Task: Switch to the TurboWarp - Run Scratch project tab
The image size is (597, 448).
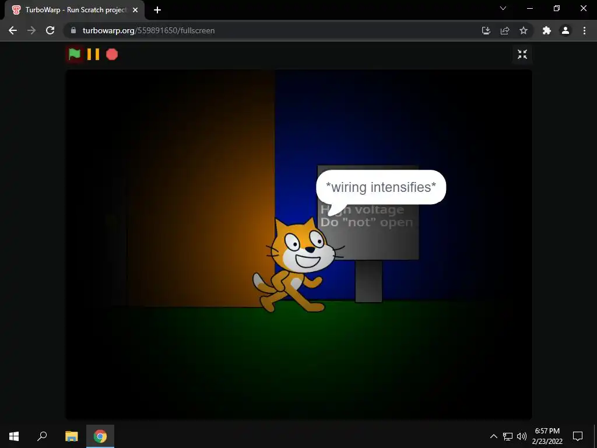Action: pyautogui.click(x=75, y=10)
